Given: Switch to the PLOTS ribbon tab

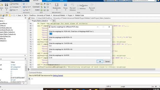Looking at the screenshot, I should 12,0.
